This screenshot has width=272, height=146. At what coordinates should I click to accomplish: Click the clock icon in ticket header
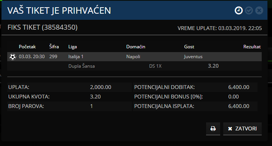point(238,11)
